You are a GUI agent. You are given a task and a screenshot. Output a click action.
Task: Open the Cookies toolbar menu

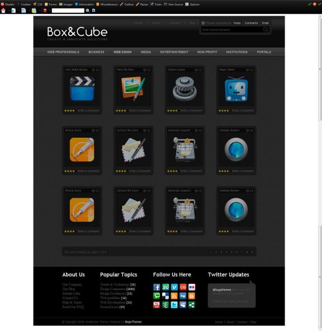coord(24,4)
